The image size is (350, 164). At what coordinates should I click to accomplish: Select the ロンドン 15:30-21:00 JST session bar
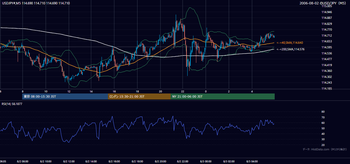pyautogui.click(x=139, y=96)
